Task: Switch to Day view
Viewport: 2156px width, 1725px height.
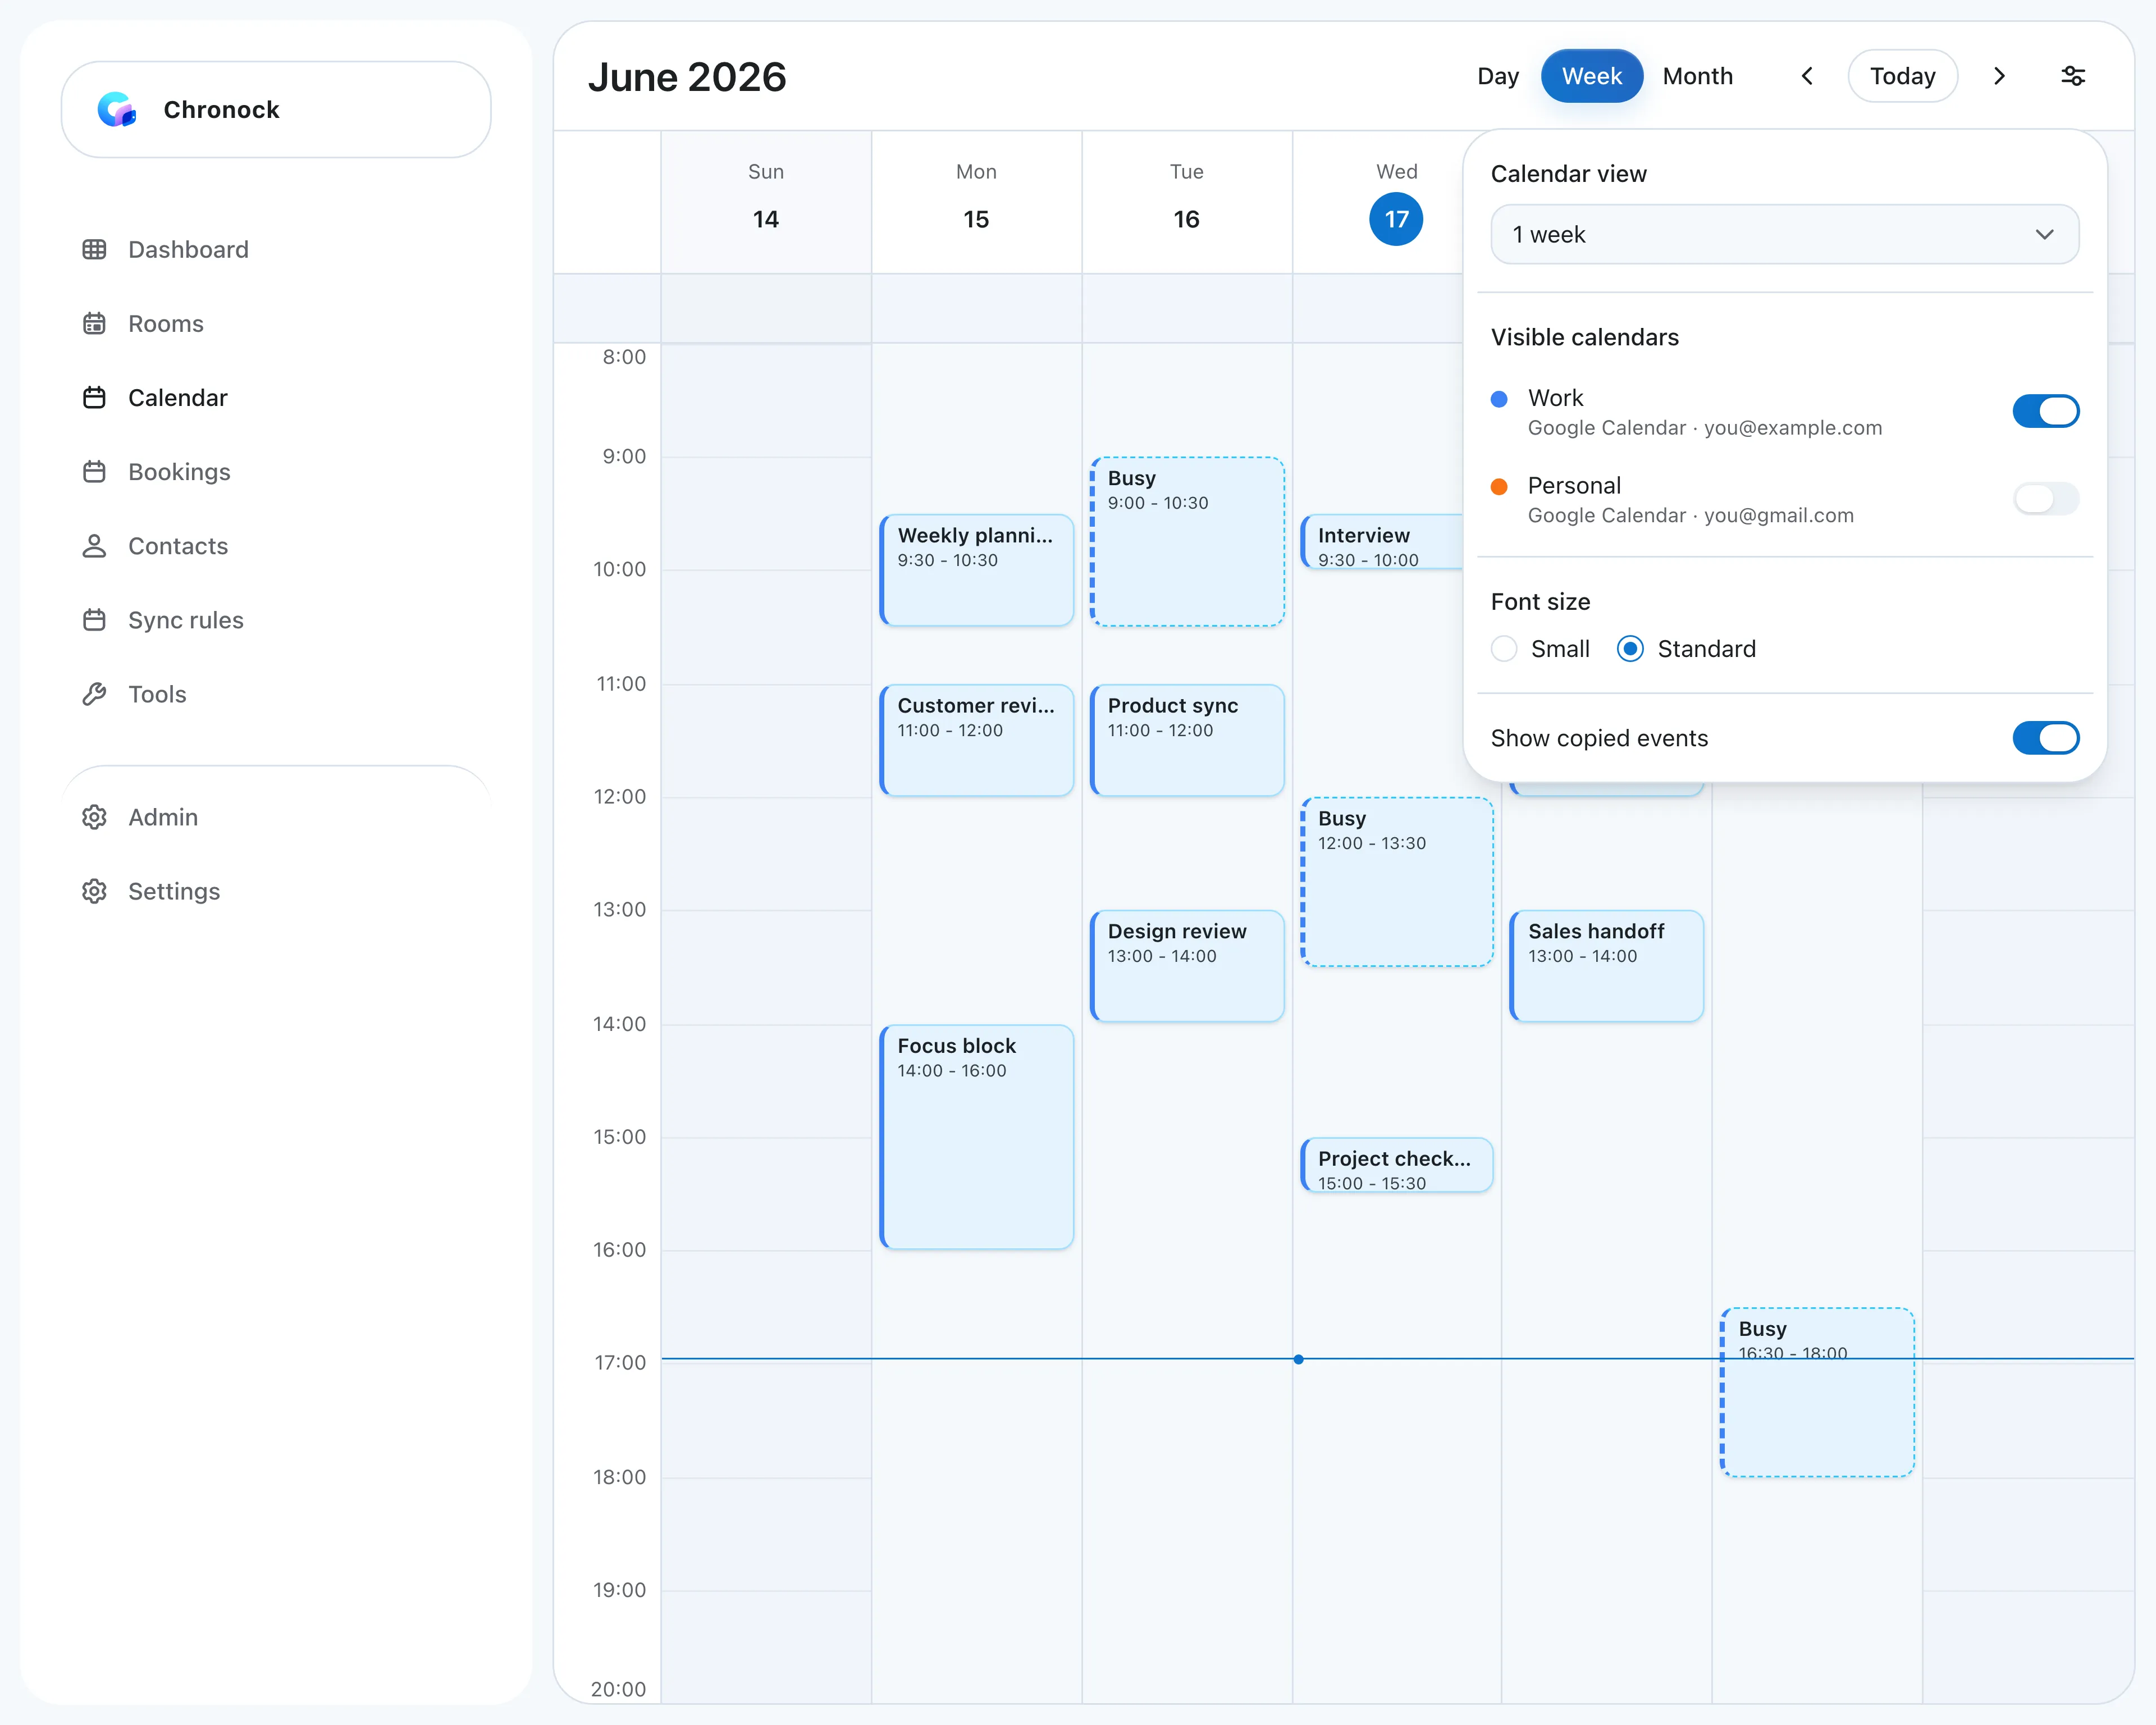Action: 1497,76
